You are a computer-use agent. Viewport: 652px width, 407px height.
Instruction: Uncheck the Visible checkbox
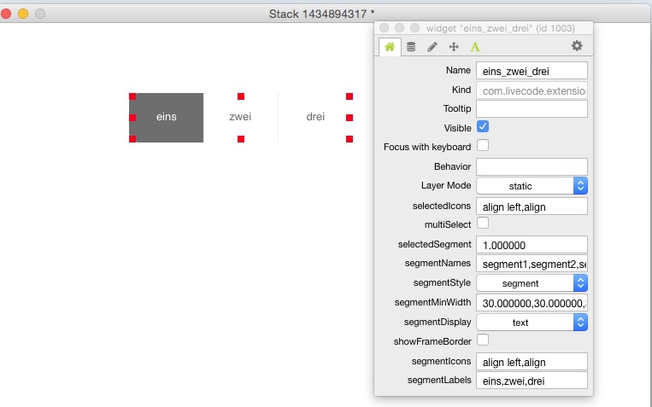(483, 127)
